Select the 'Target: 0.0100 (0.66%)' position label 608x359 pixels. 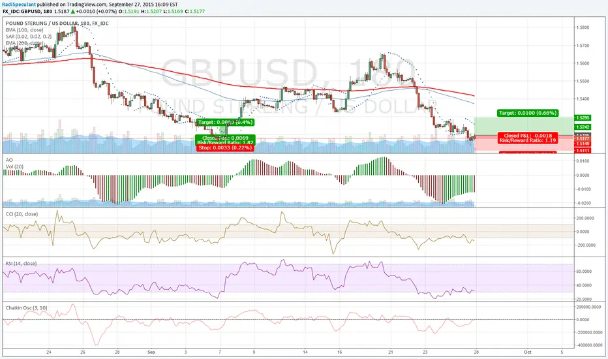click(x=528, y=113)
